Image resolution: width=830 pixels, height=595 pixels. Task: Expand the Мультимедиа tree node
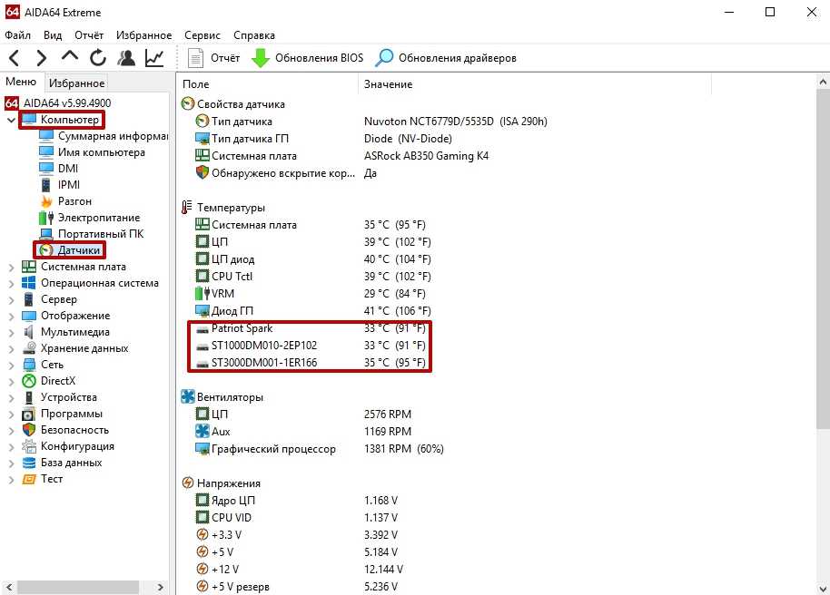11,333
